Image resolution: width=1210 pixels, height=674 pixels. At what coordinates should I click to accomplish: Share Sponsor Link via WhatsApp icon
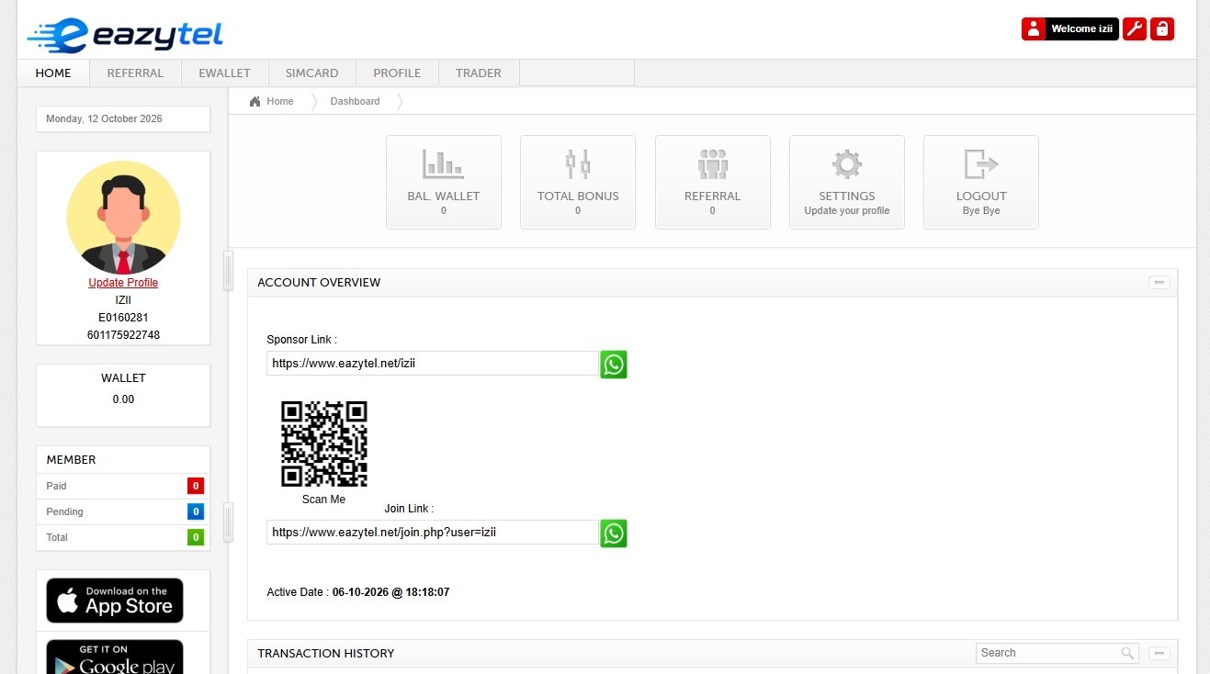coord(614,364)
